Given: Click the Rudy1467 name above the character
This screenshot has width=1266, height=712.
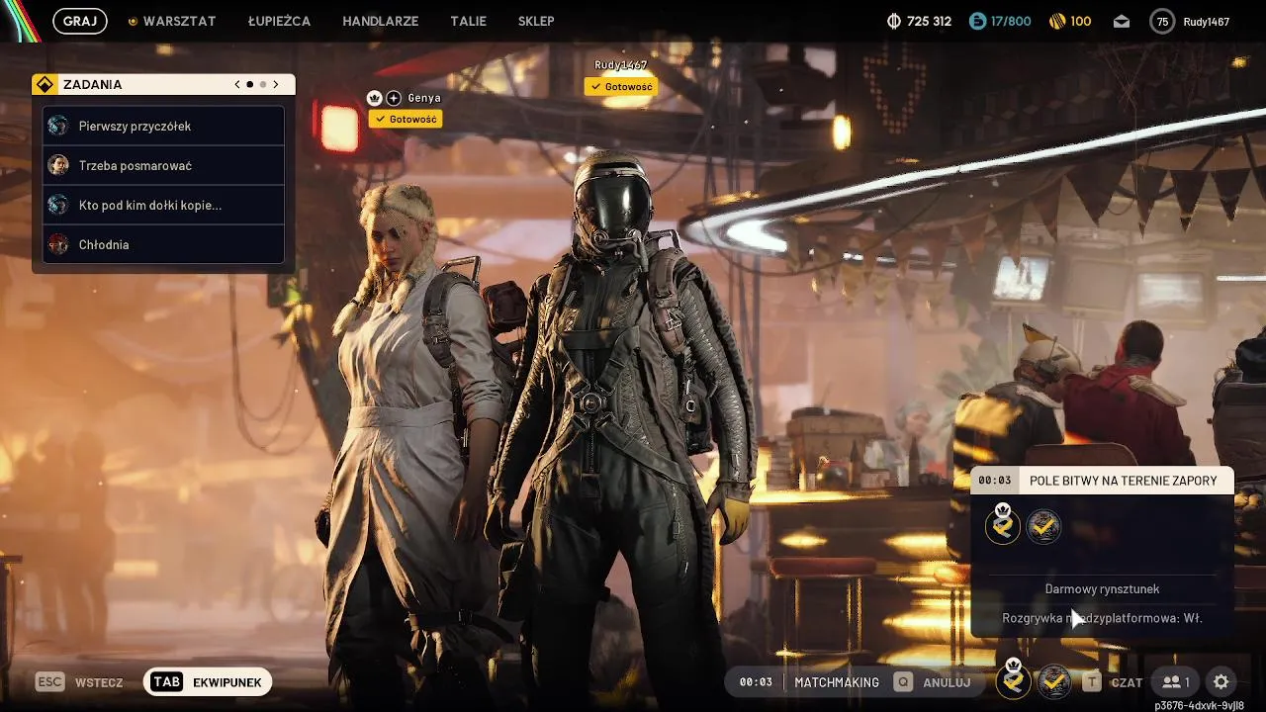Looking at the screenshot, I should pyautogui.click(x=620, y=65).
